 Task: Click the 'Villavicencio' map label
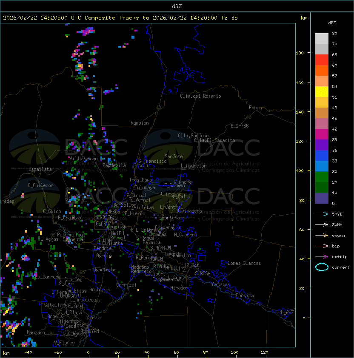coord(86,159)
